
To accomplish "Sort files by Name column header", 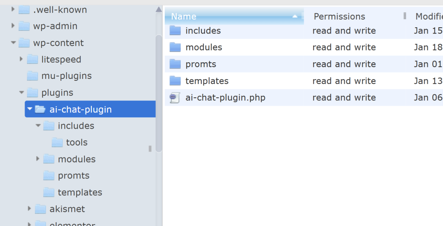I will pos(184,17).
